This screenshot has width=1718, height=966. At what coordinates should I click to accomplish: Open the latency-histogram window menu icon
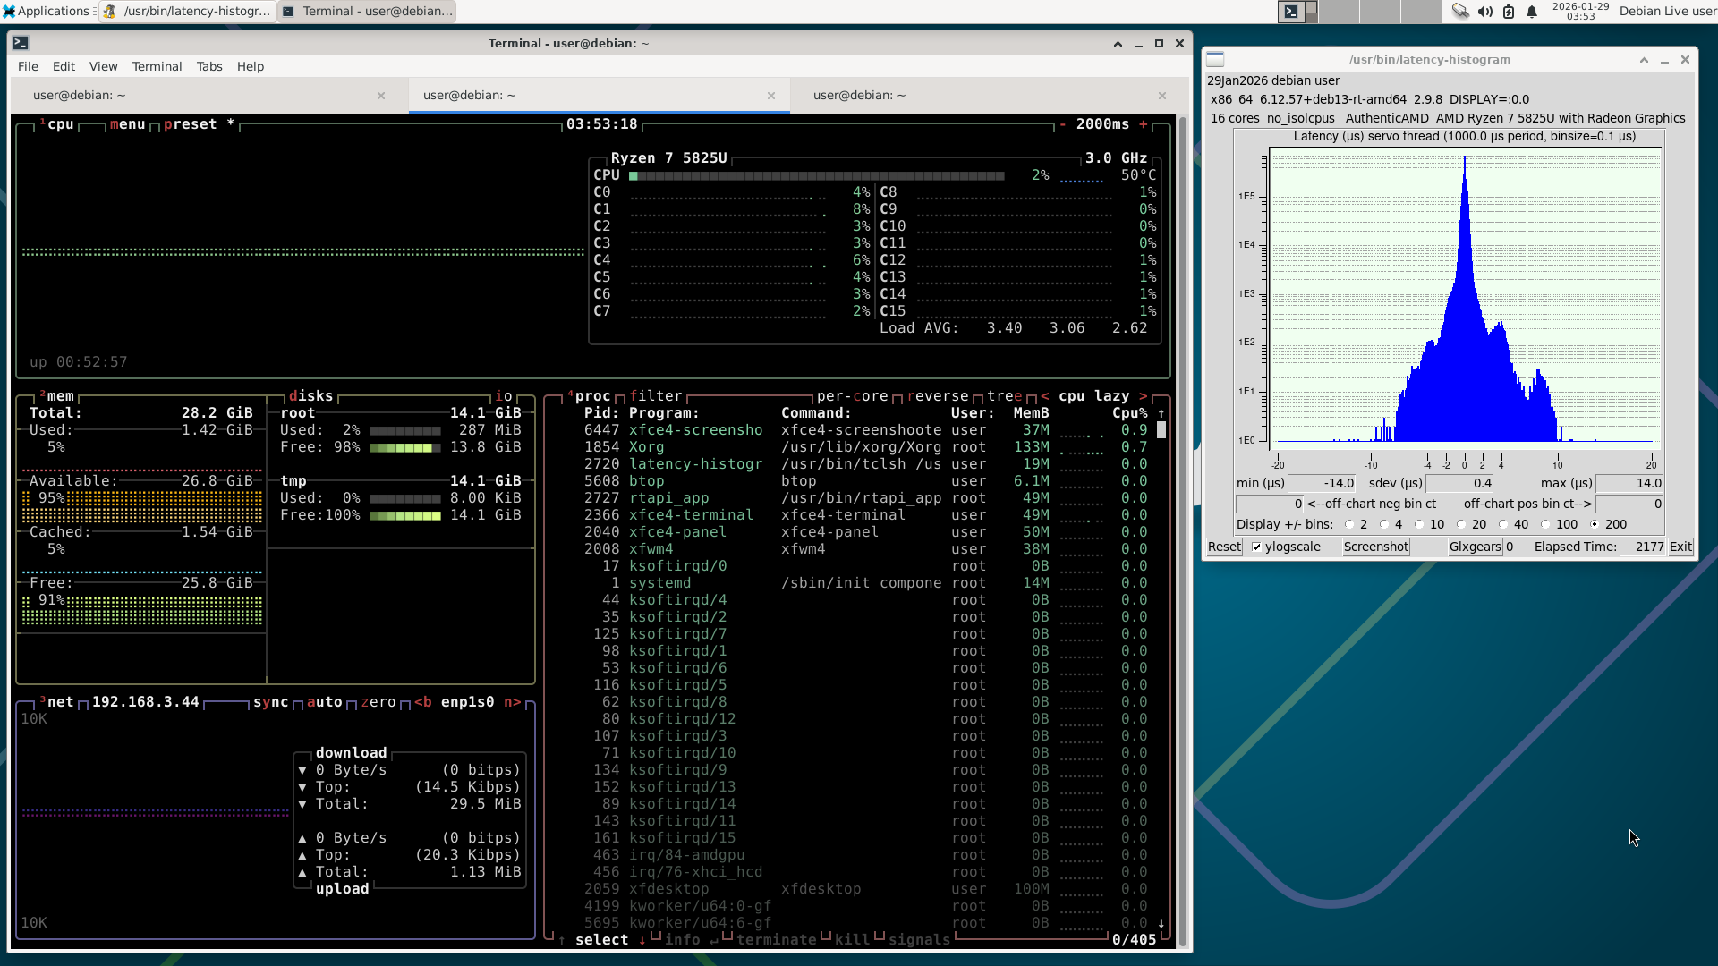click(1215, 60)
